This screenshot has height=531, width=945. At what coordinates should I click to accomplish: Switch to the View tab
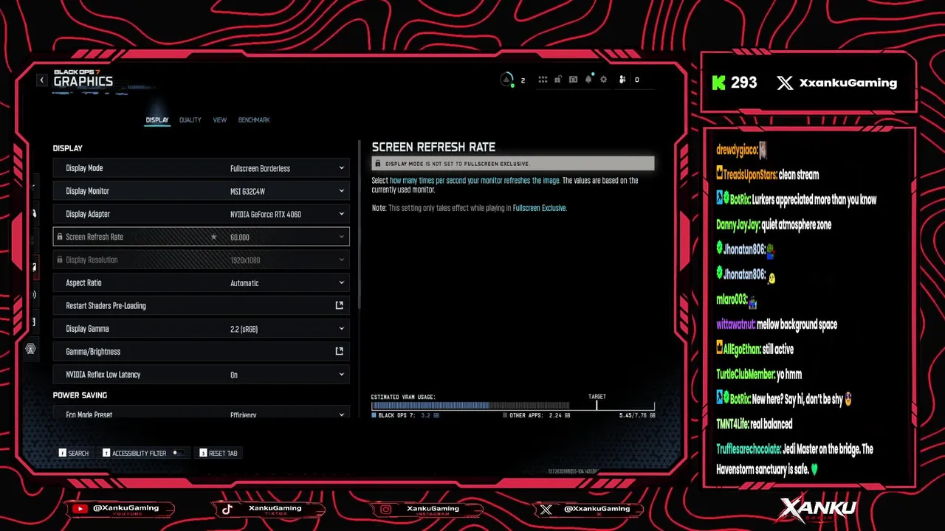tap(220, 119)
